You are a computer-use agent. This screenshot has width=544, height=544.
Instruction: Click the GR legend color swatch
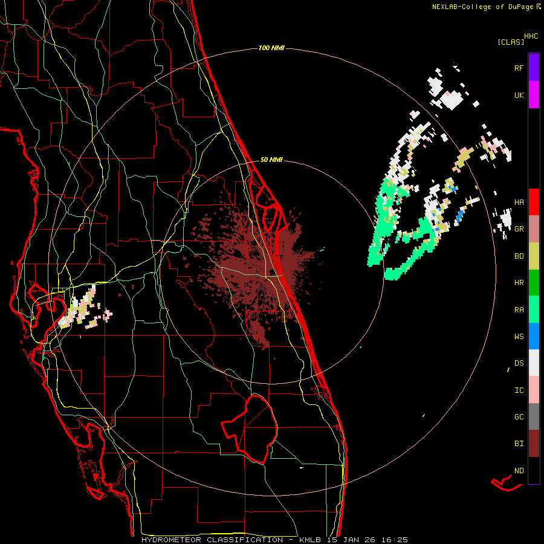[x=534, y=228]
